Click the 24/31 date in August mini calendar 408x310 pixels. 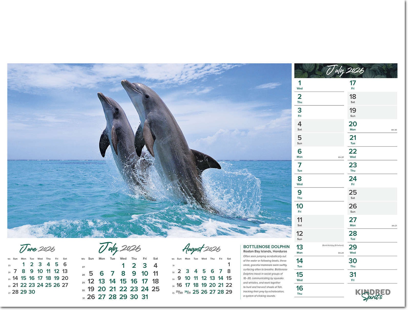(187, 292)
